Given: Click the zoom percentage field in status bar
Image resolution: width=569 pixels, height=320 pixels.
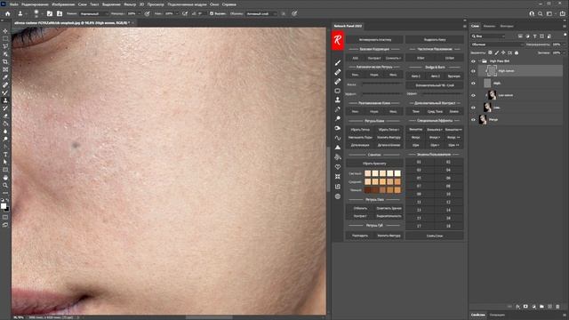Looking at the screenshot, I should pos(18,317).
